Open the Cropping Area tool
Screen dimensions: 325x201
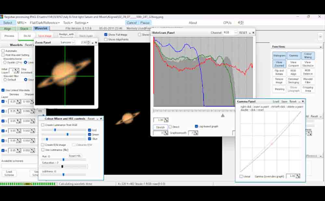point(308,89)
